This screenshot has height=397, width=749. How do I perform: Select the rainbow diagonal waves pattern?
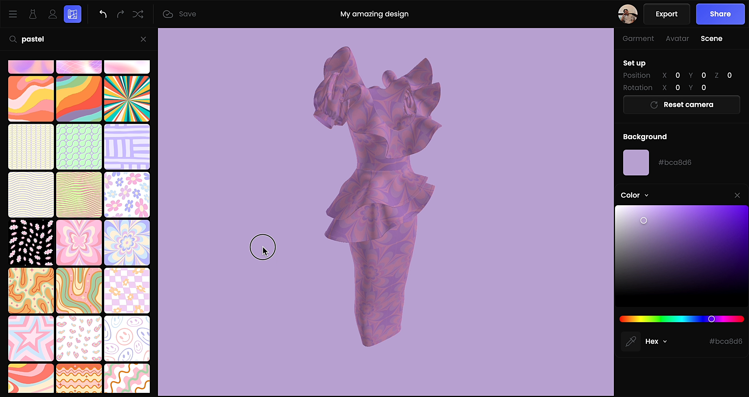tap(79, 99)
